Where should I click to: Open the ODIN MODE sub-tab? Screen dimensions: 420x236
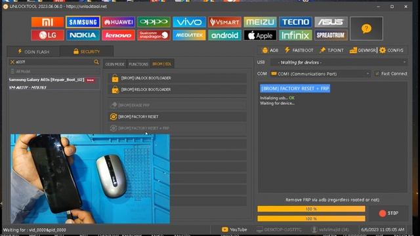point(115,64)
